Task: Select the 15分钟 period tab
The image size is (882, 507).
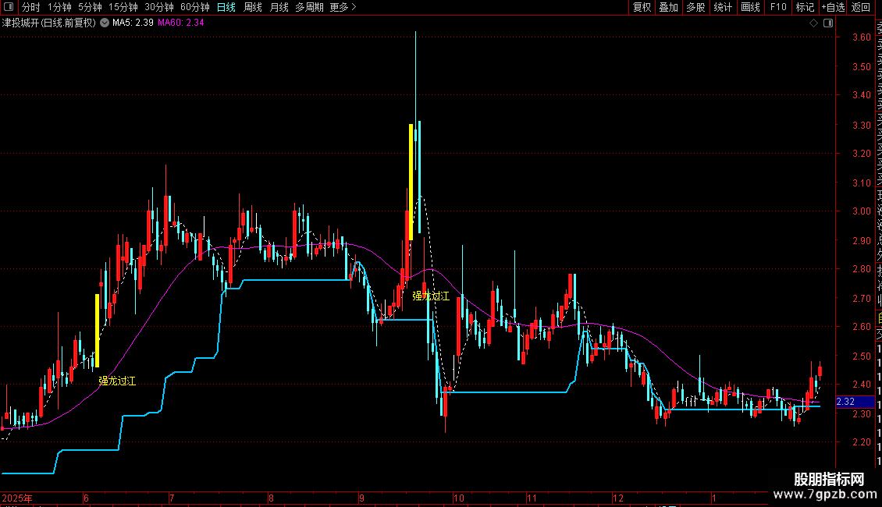Action: (x=123, y=7)
